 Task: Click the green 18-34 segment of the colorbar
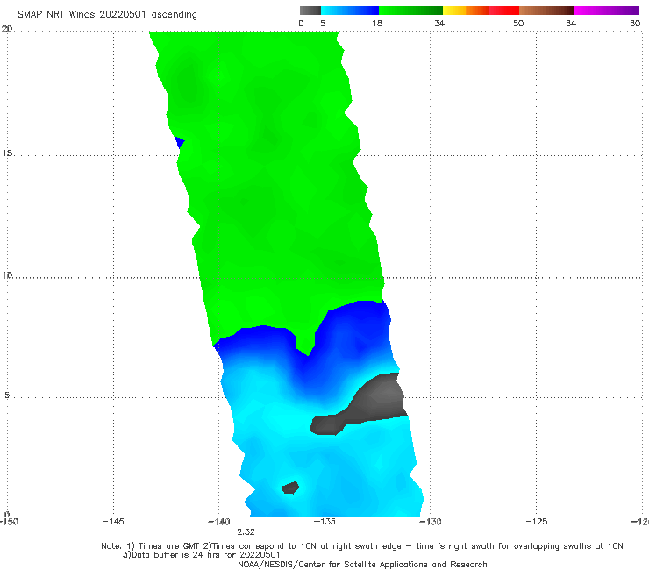[410, 11]
